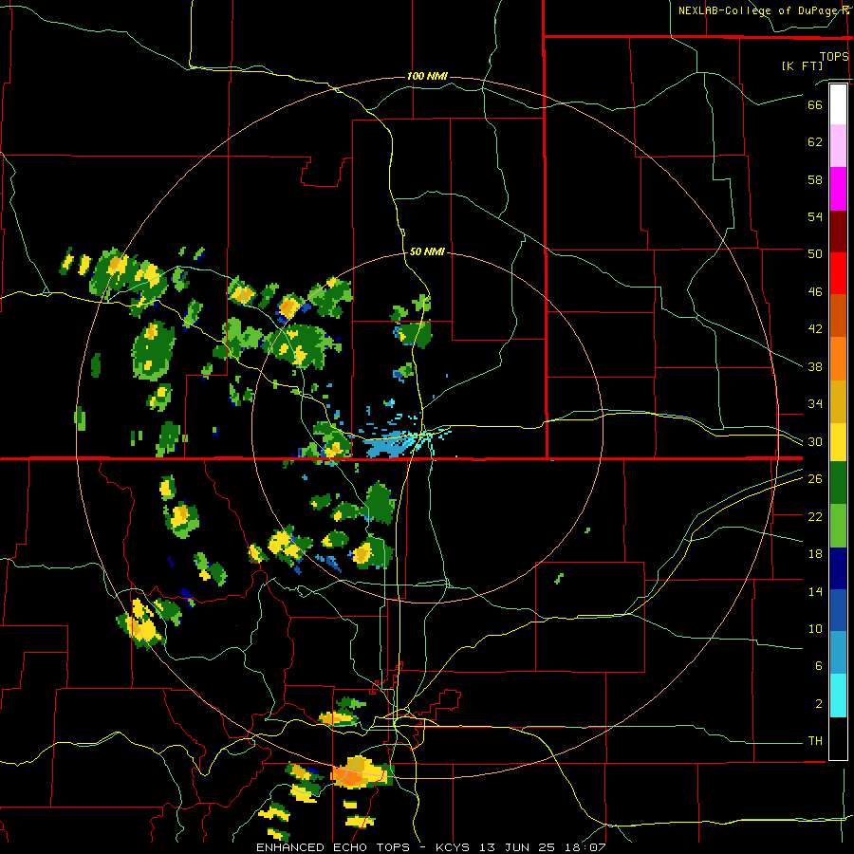This screenshot has width=854, height=854.
Task: Click the yellow legend swatch
Action: click(x=838, y=442)
